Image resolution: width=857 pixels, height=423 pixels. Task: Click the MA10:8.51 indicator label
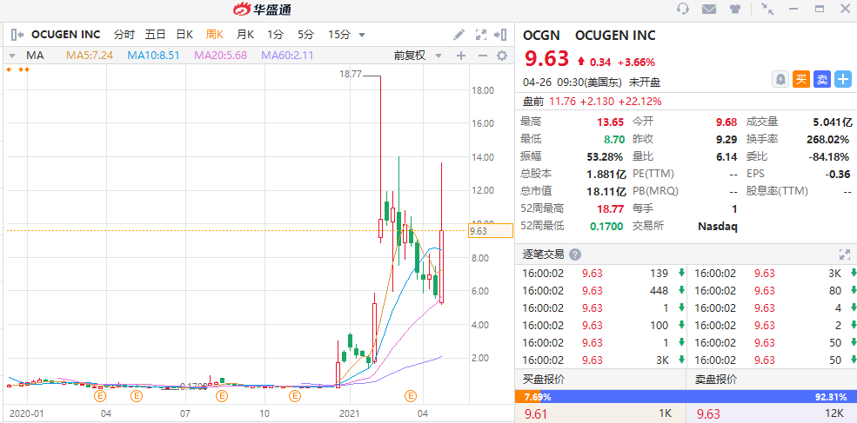[x=154, y=55]
